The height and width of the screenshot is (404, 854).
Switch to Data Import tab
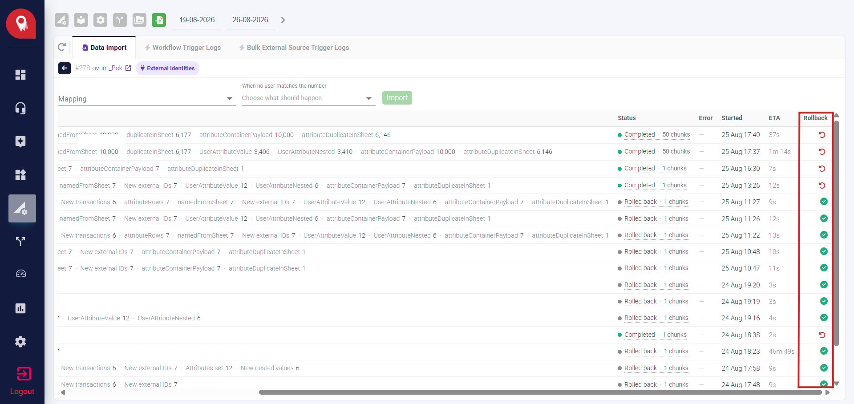click(x=104, y=48)
